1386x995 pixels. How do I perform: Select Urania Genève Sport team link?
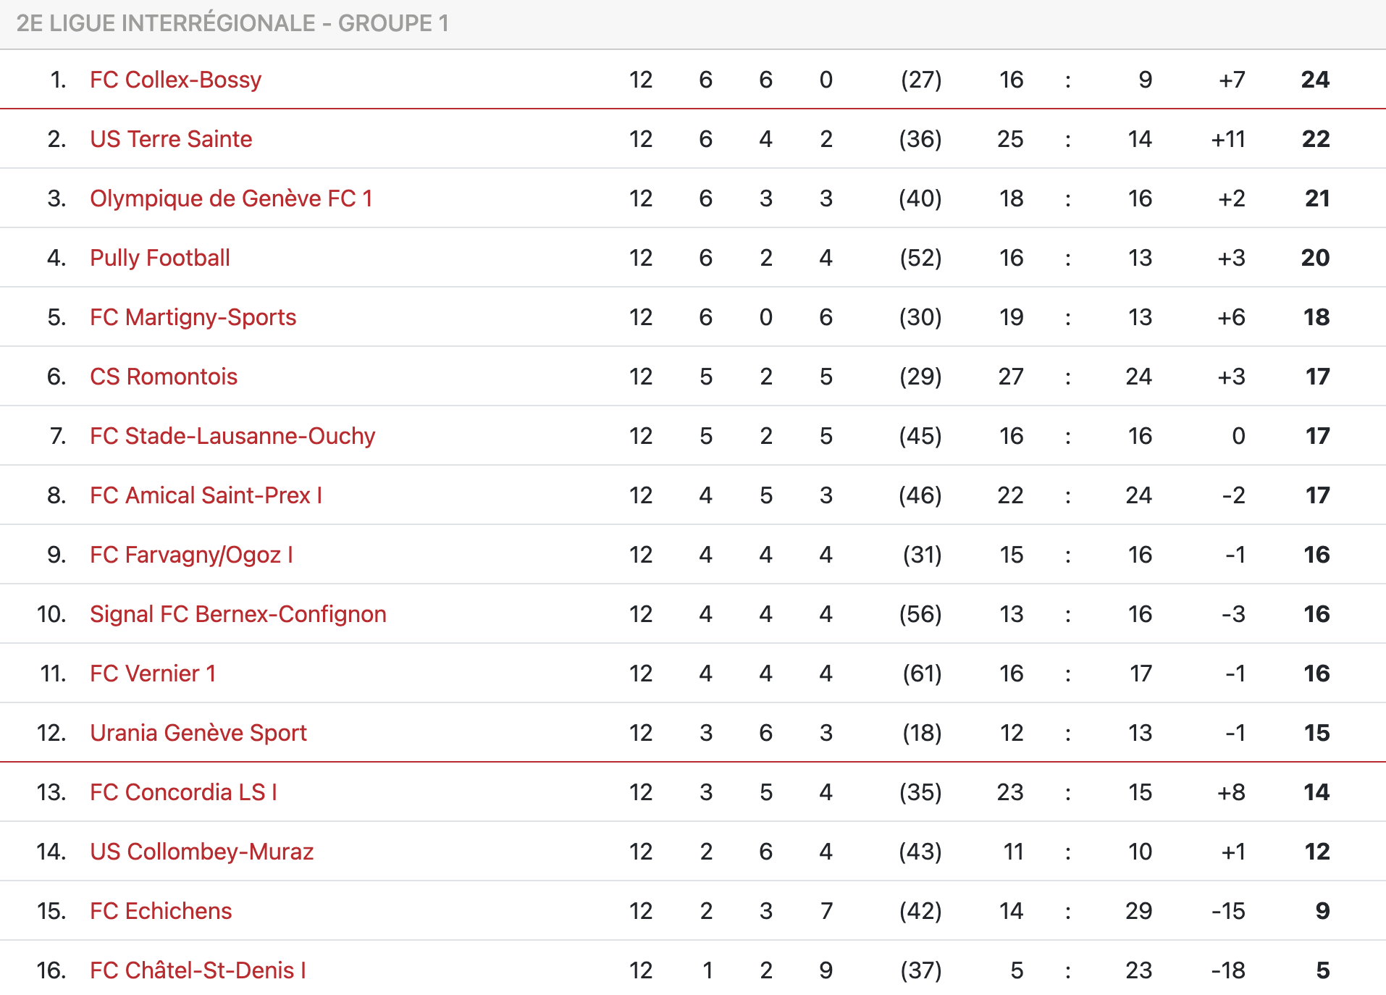[x=198, y=733]
